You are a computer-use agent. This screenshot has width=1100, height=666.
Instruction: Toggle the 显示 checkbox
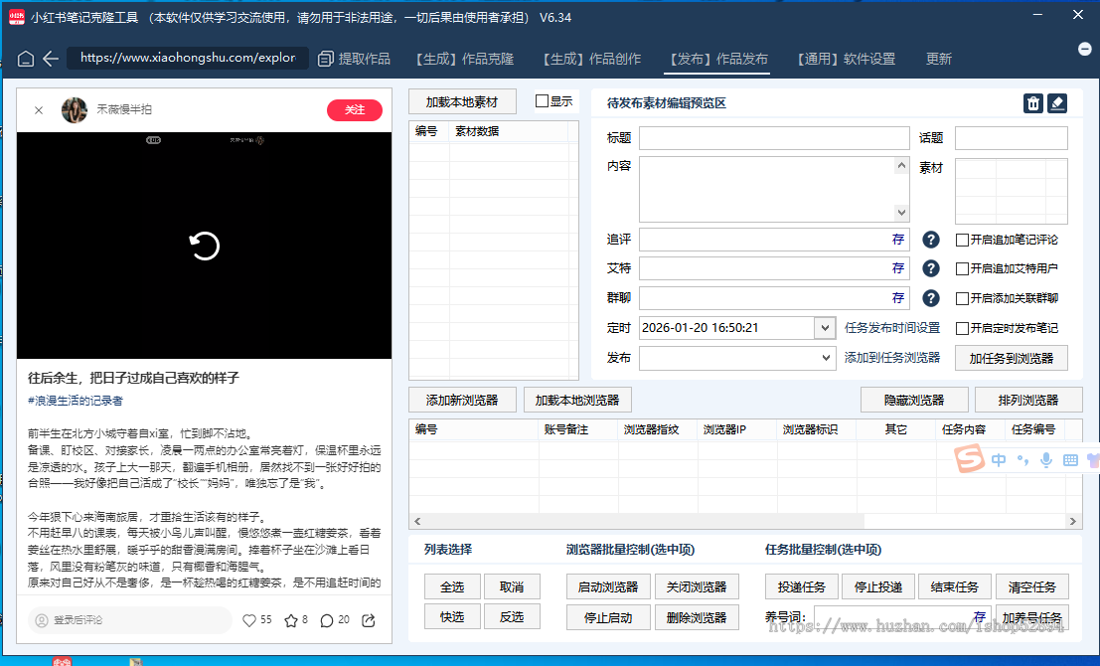point(542,101)
